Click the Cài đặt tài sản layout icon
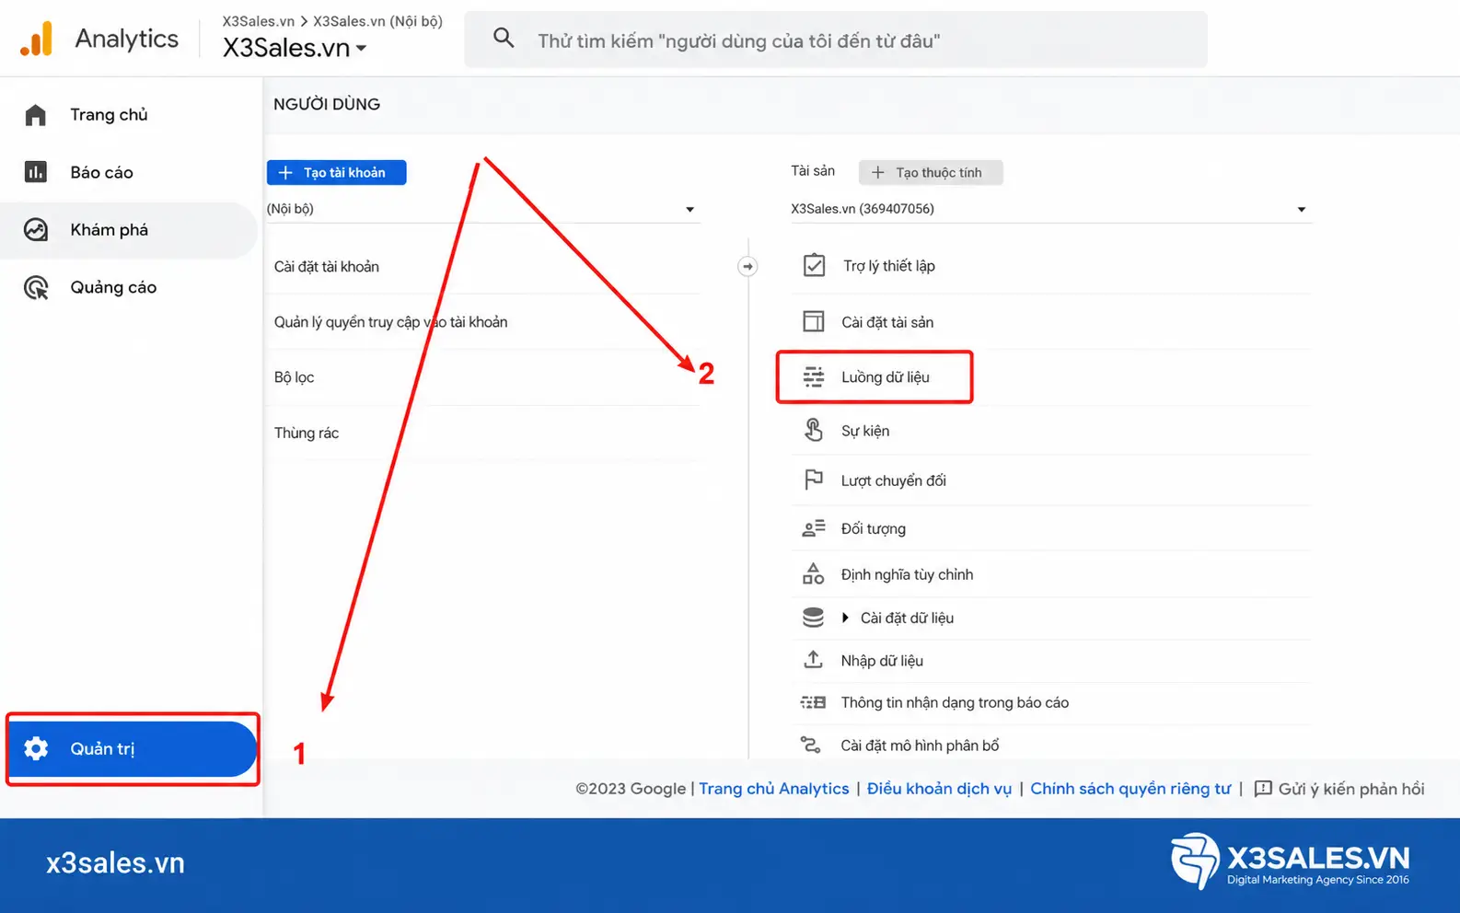Image resolution: width=1460 pixels, height=913 pixels. tap(814, 321)
